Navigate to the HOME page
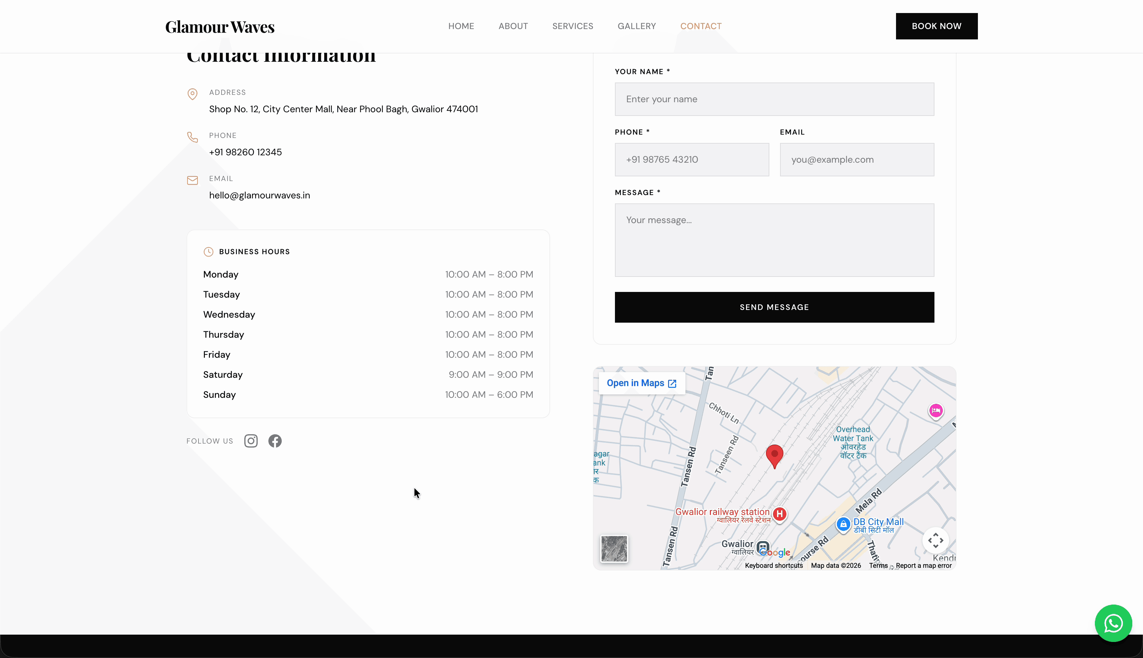The height and width of the screenshot is (658, 1143). 461,26
